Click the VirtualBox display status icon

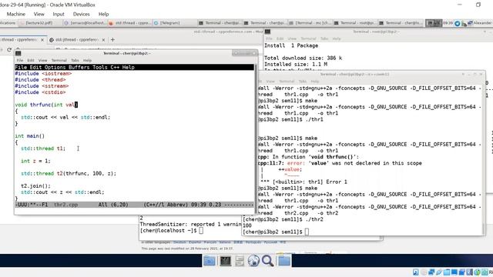(x=454, y=272)
